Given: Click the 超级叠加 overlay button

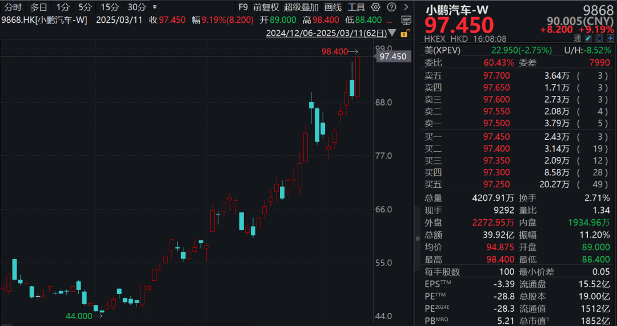Looking at the screenshot, I should (x=301, y=7).
